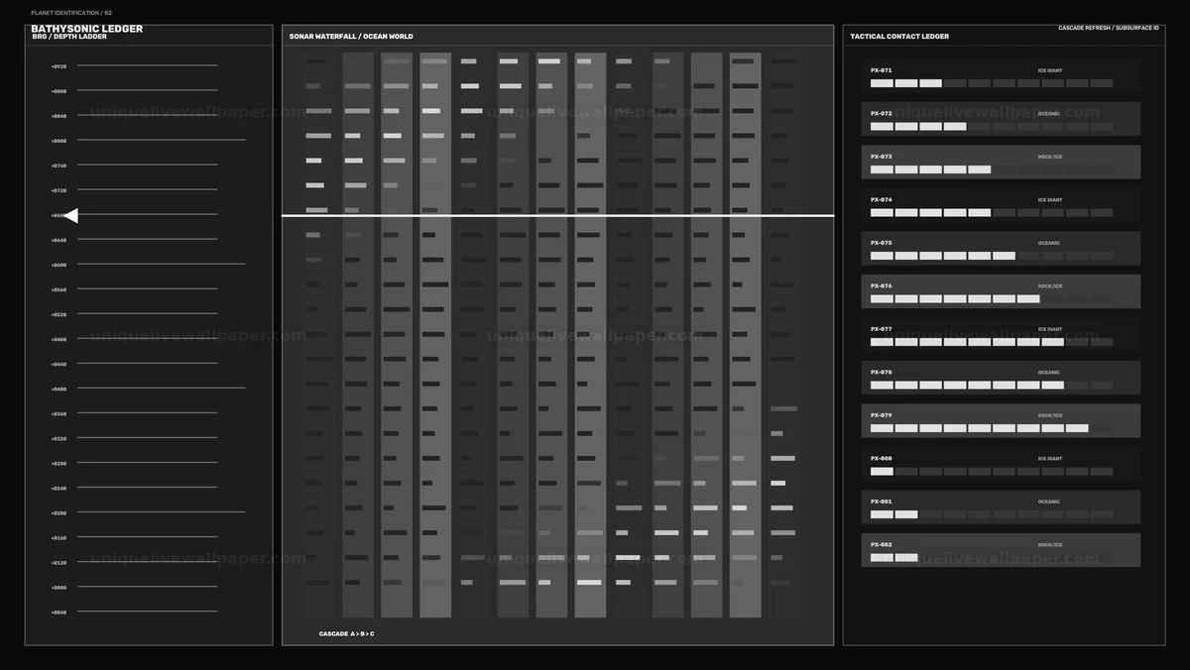Click the +0880 depth ladder mark
This screenshot has height=670, width=1190.
pos(59,91)
